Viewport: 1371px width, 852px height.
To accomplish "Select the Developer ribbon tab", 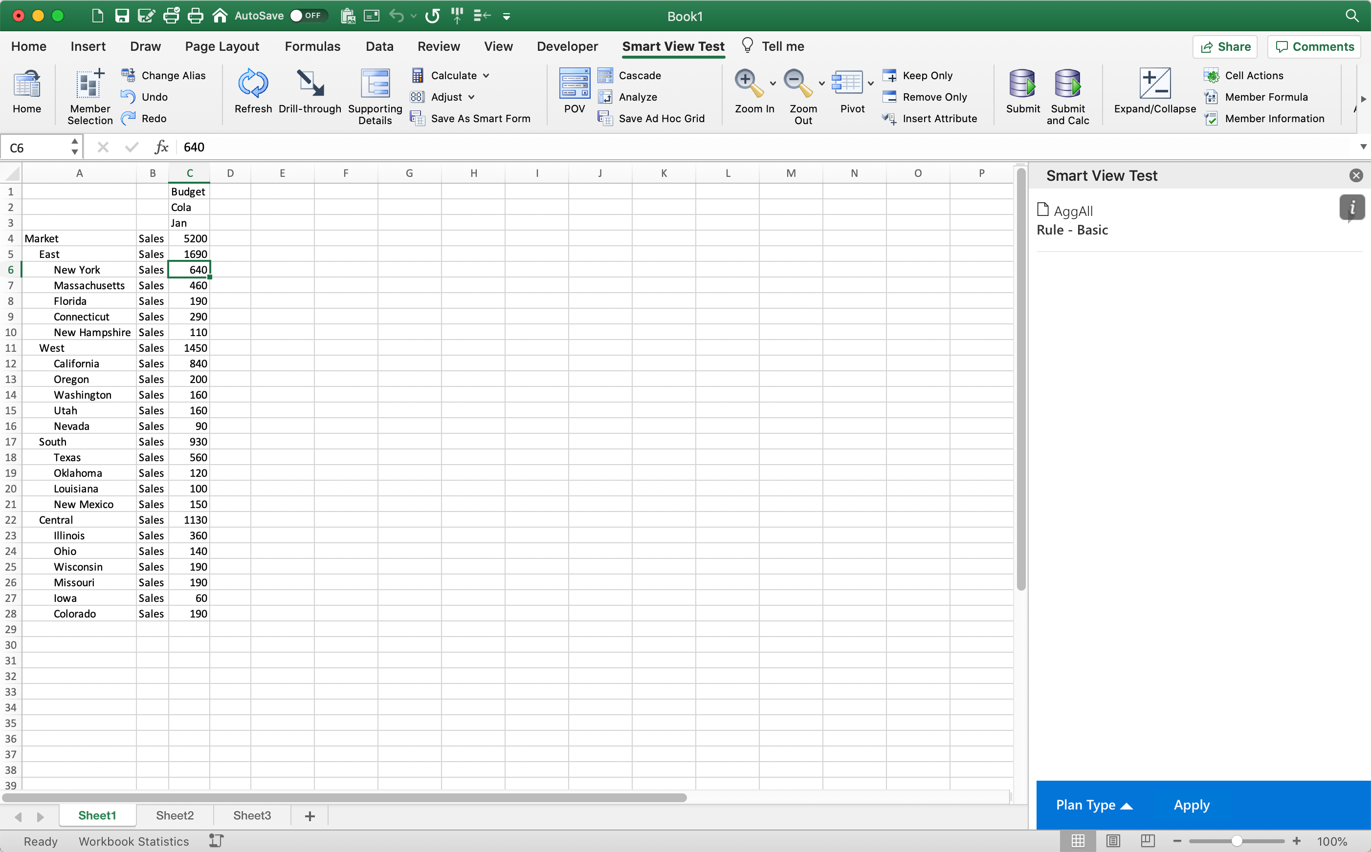I will [x=568, y=46].
